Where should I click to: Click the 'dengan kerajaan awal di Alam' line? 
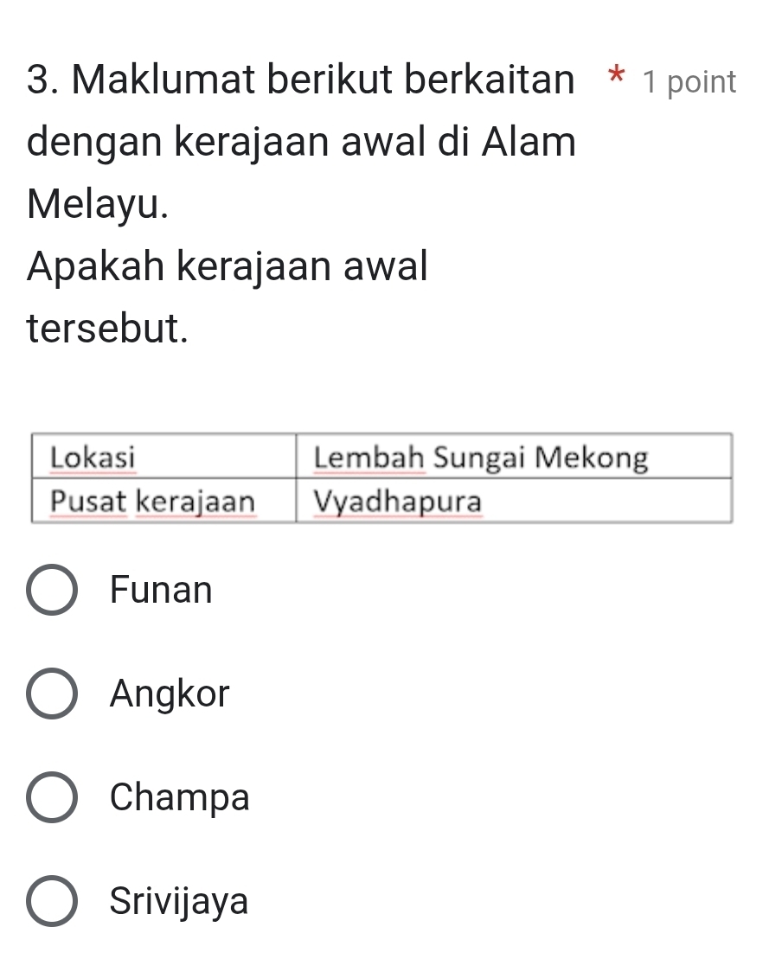coord(301,143)
